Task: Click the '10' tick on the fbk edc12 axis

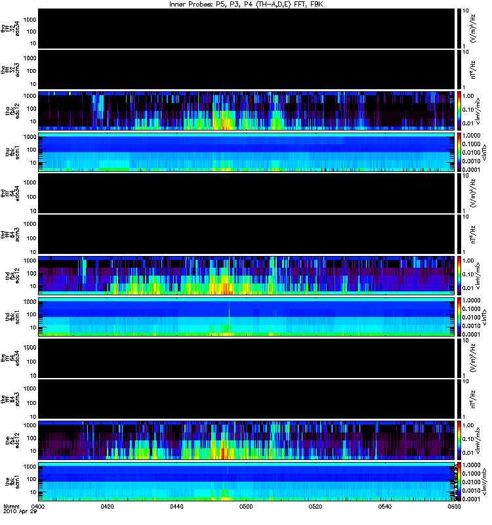Action: pyautogui.click(x=33, y=451)
